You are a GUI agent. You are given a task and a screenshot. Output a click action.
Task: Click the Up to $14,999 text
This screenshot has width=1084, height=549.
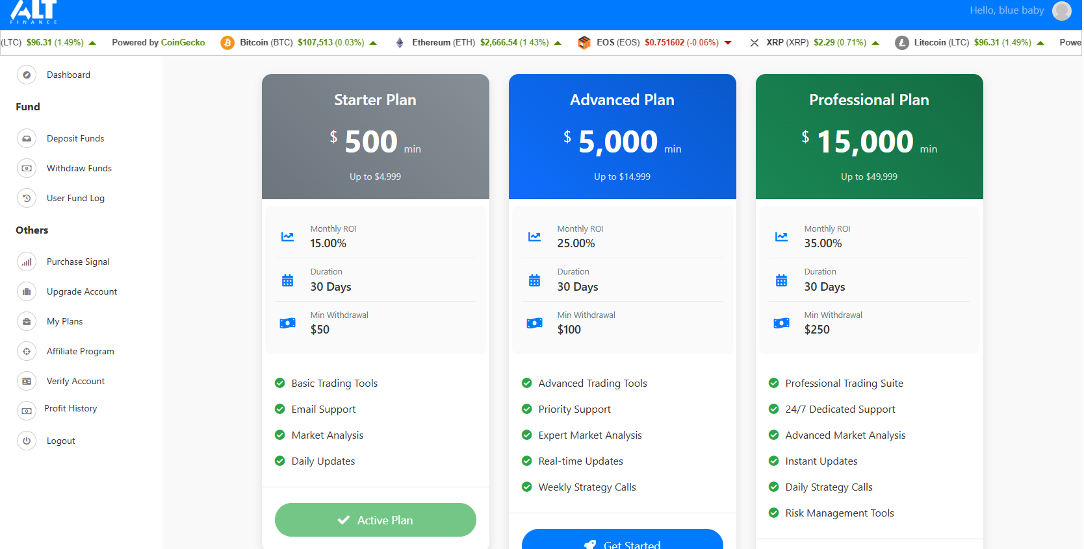pos(623,177)
